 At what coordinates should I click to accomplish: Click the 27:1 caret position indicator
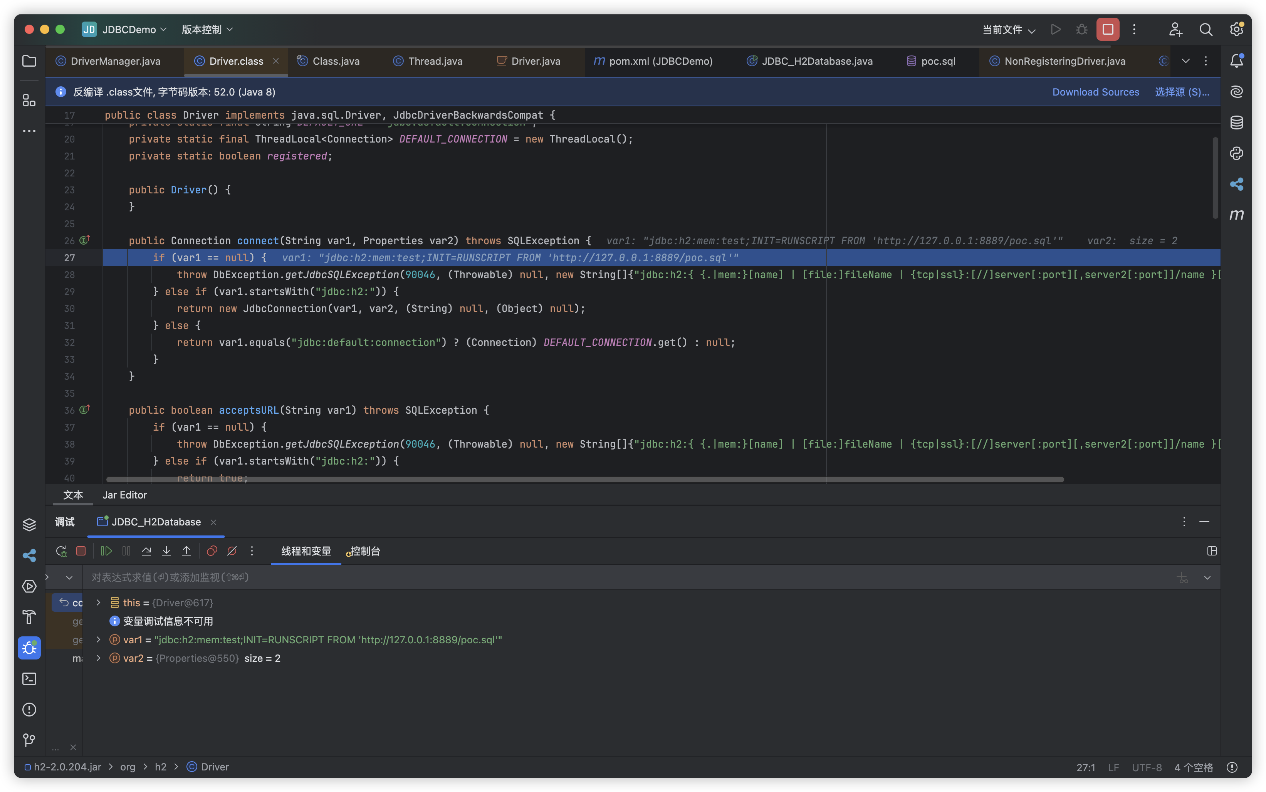point(1086,767)
